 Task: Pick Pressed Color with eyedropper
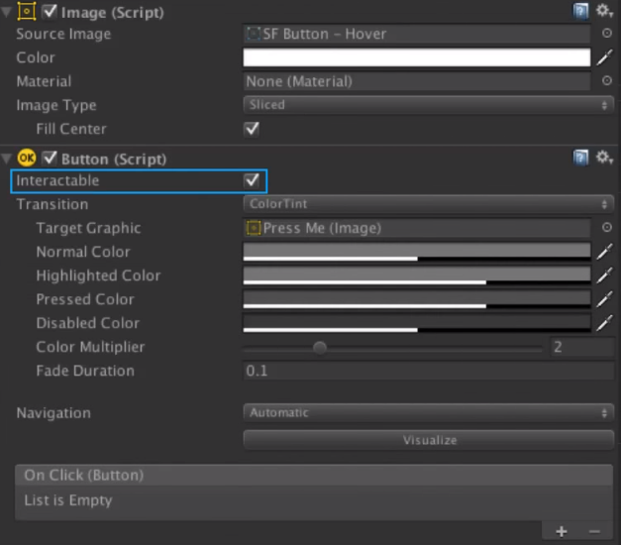point(604,299)
